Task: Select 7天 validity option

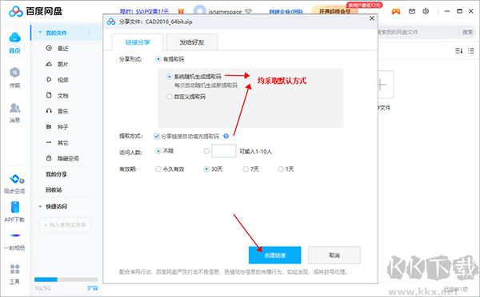Action: point(246,169)
